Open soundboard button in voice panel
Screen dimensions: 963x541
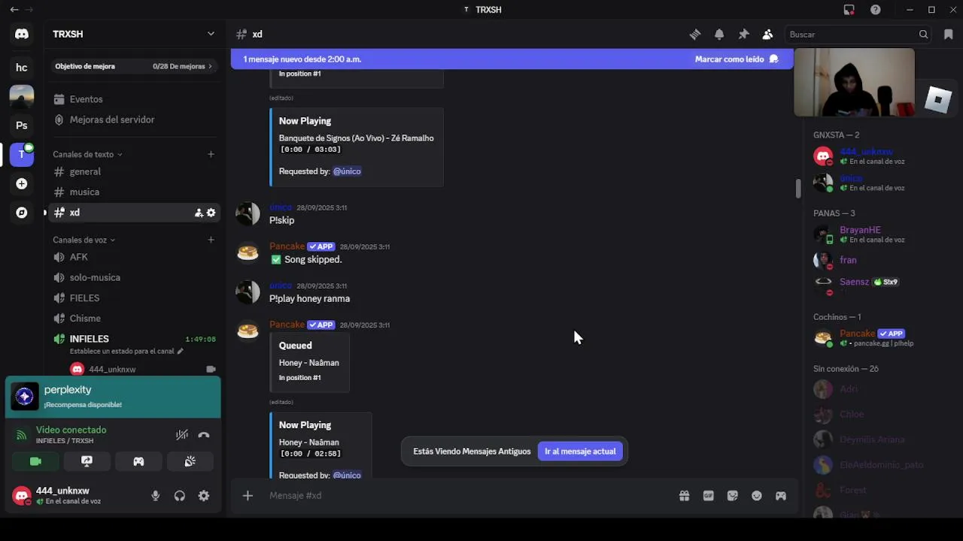click(190, 461)
